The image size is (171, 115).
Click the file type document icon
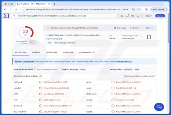coord(149,37)
